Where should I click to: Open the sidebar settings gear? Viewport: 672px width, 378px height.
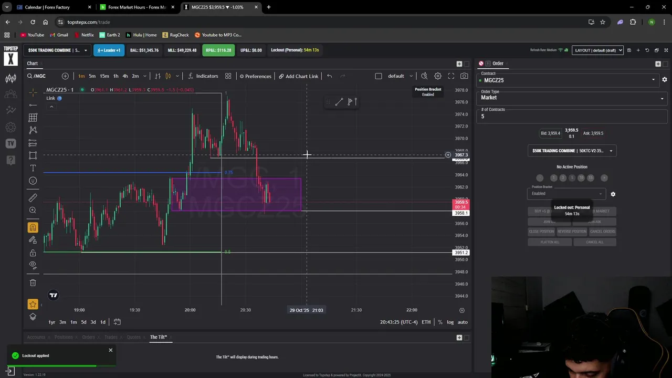(10, 127)
